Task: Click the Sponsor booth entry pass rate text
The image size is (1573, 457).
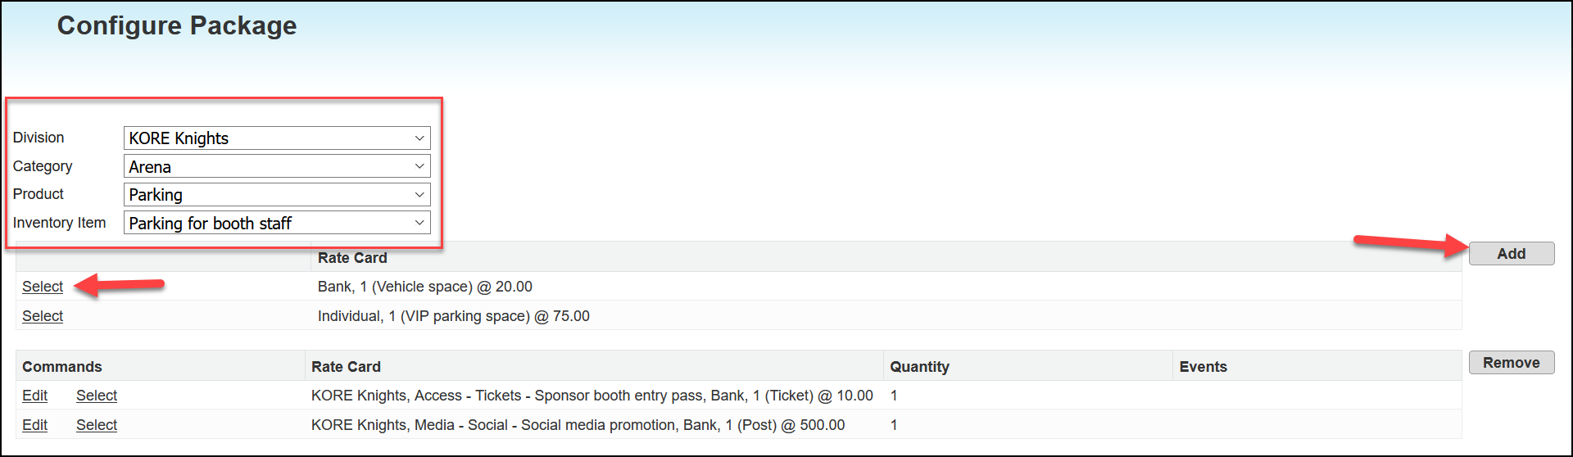Action: coord(592,396)
